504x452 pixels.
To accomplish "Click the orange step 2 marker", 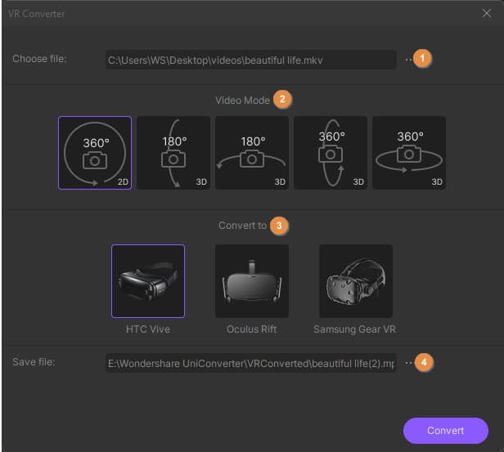I will coord(282,100).
